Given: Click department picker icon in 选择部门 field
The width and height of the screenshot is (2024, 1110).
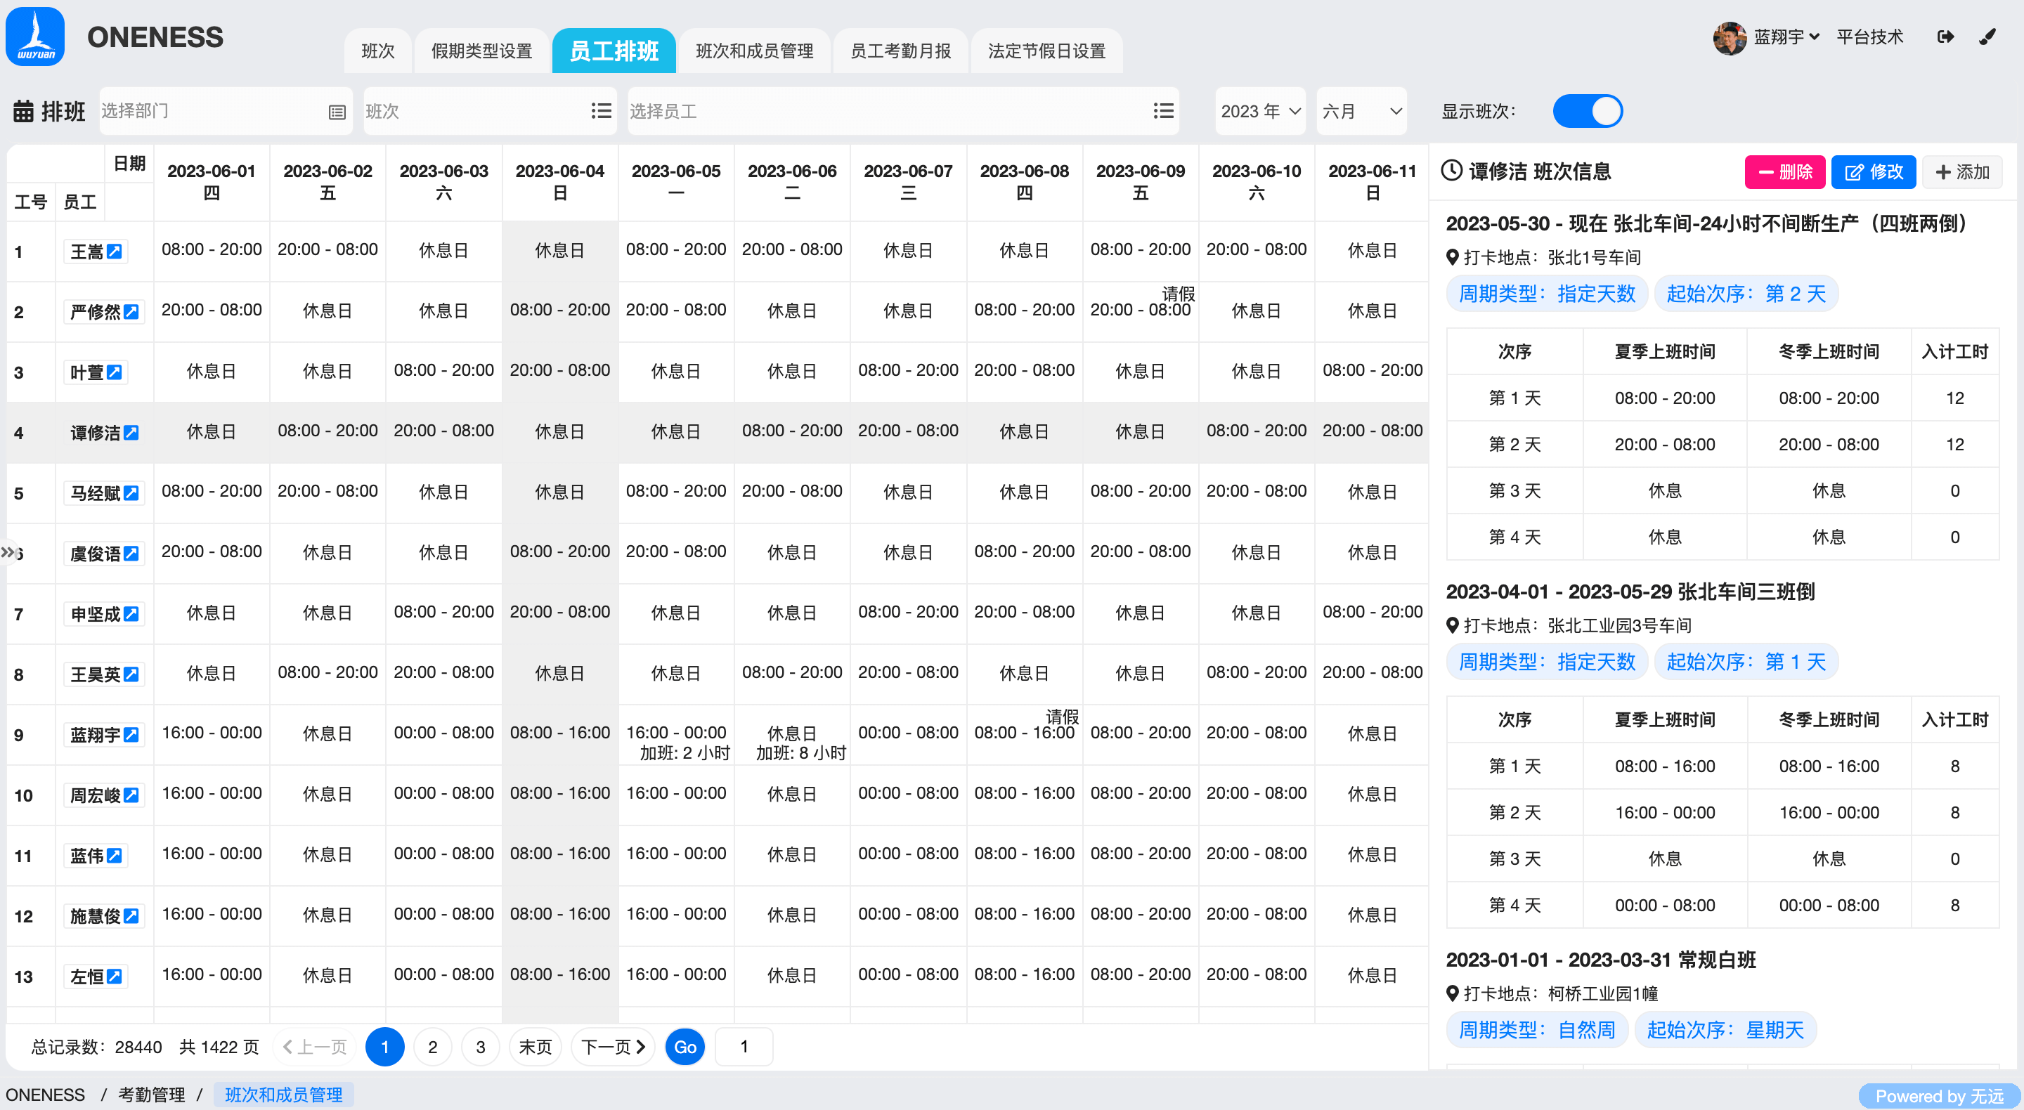Looking at the screenshot, I should tap(337, 112).
